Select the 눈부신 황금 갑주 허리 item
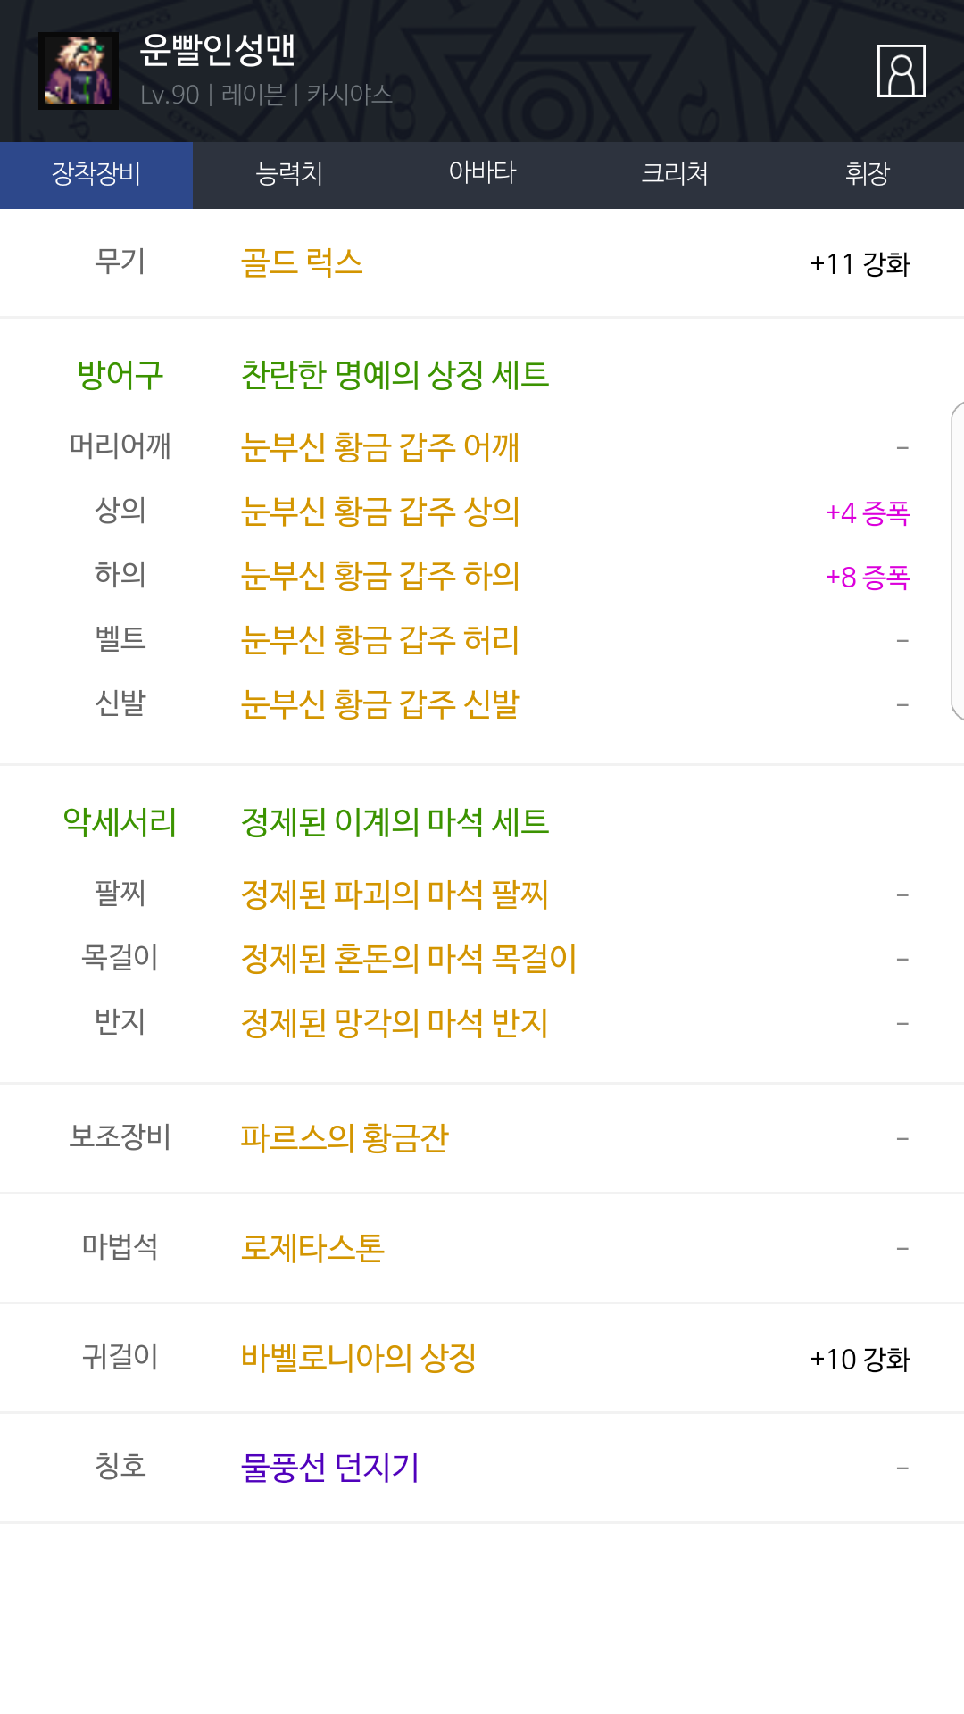The width and height of the screenshot is (964, 1714). point(379,640)
